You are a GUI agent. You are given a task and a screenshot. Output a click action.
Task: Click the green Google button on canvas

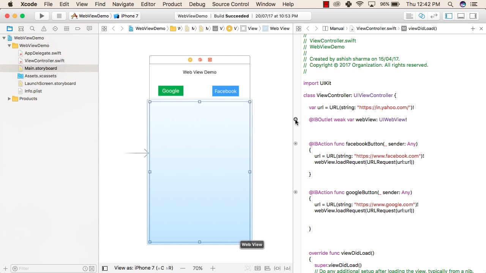171,91
